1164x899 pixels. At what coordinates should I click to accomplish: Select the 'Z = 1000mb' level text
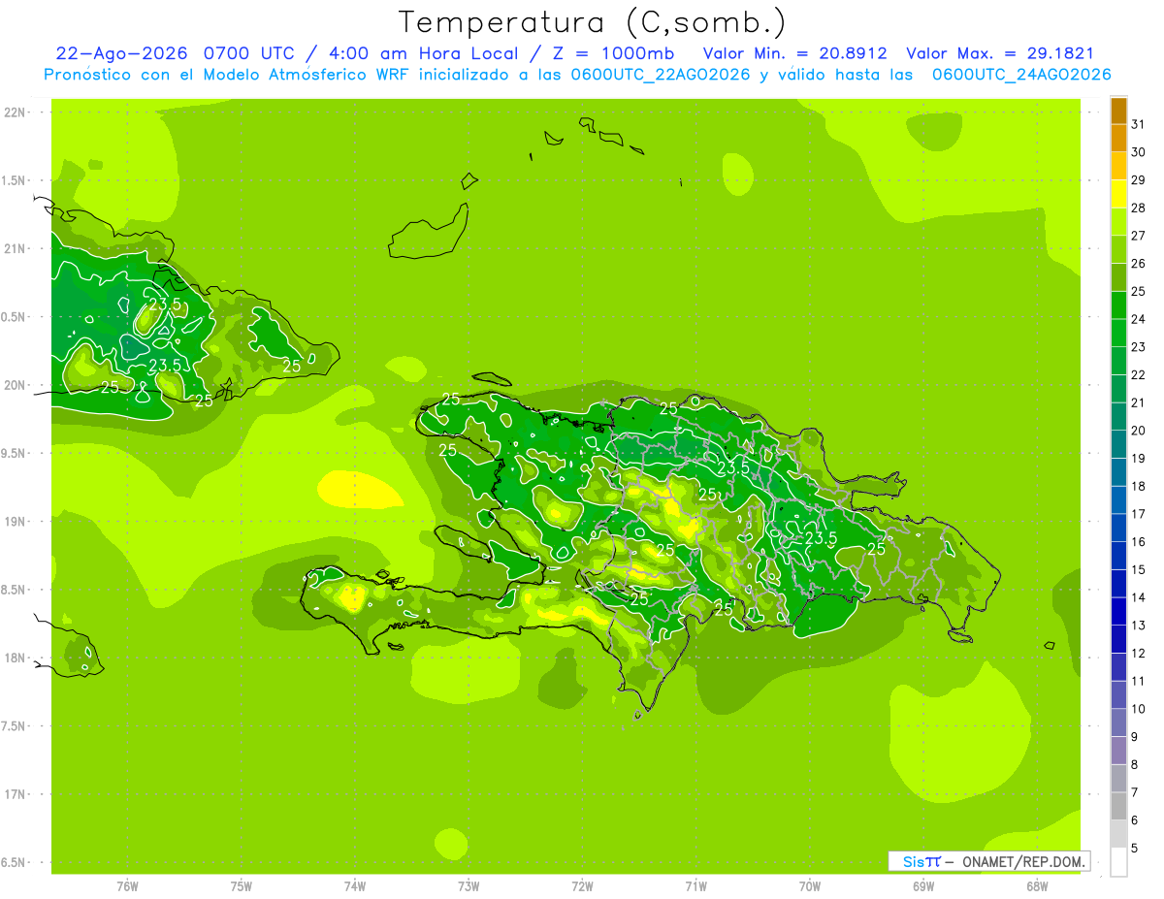pos(612,53)
